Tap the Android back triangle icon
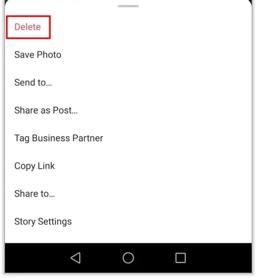Screen dimensions: 257x278 tap(76, 258)
